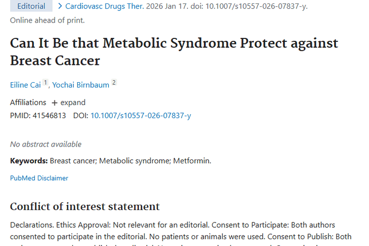Click the Affiliations label

click(28, 103)
